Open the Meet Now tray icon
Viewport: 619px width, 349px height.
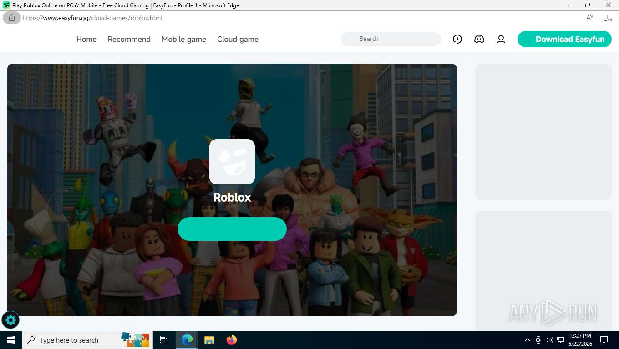[538, 340]
